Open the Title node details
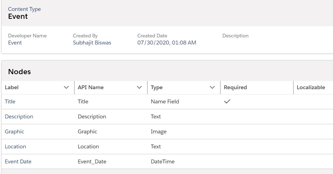 [x=10, y=101]
